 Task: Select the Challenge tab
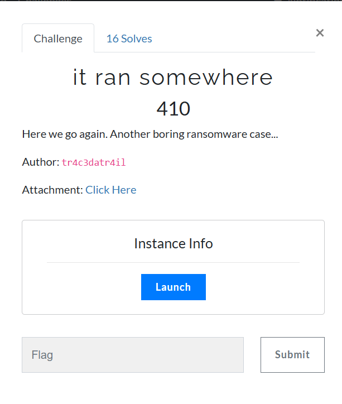[x=58, y=39]
